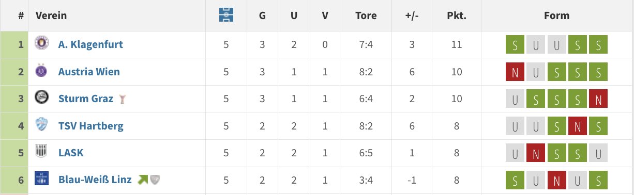Screen dimensions: 634x195
Task: Click the grey shield icon beside Blau-Weiß Linz
Action: 154,180
